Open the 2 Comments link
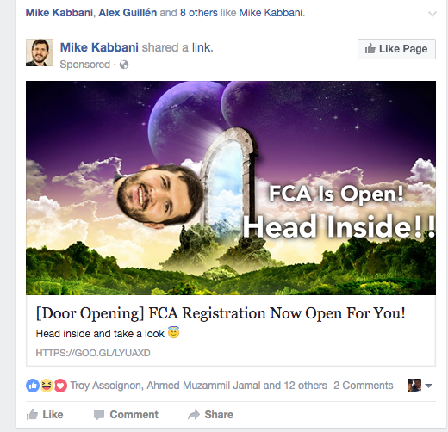 coord(364,386)
